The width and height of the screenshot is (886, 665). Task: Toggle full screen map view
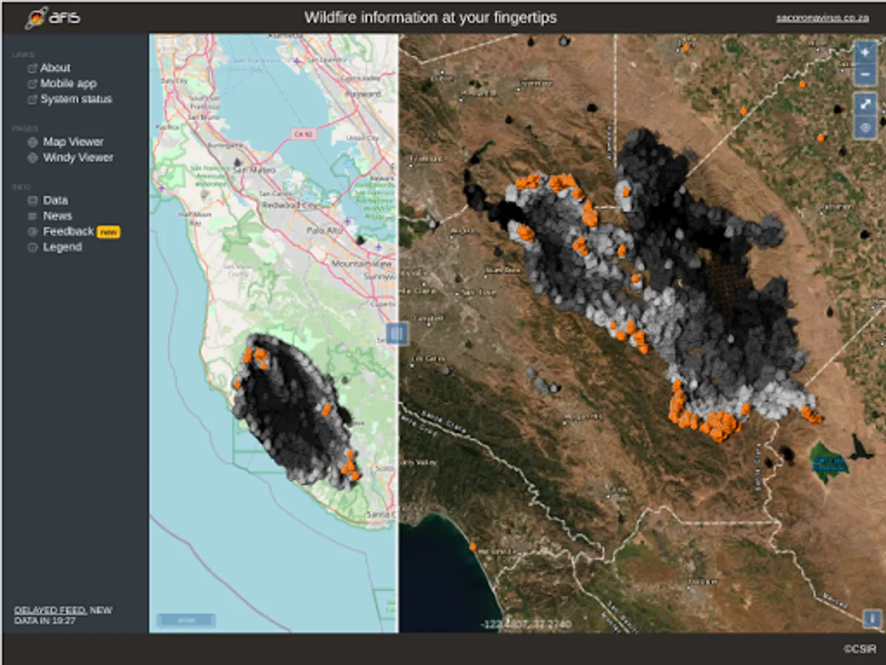(x=865, y=104)
